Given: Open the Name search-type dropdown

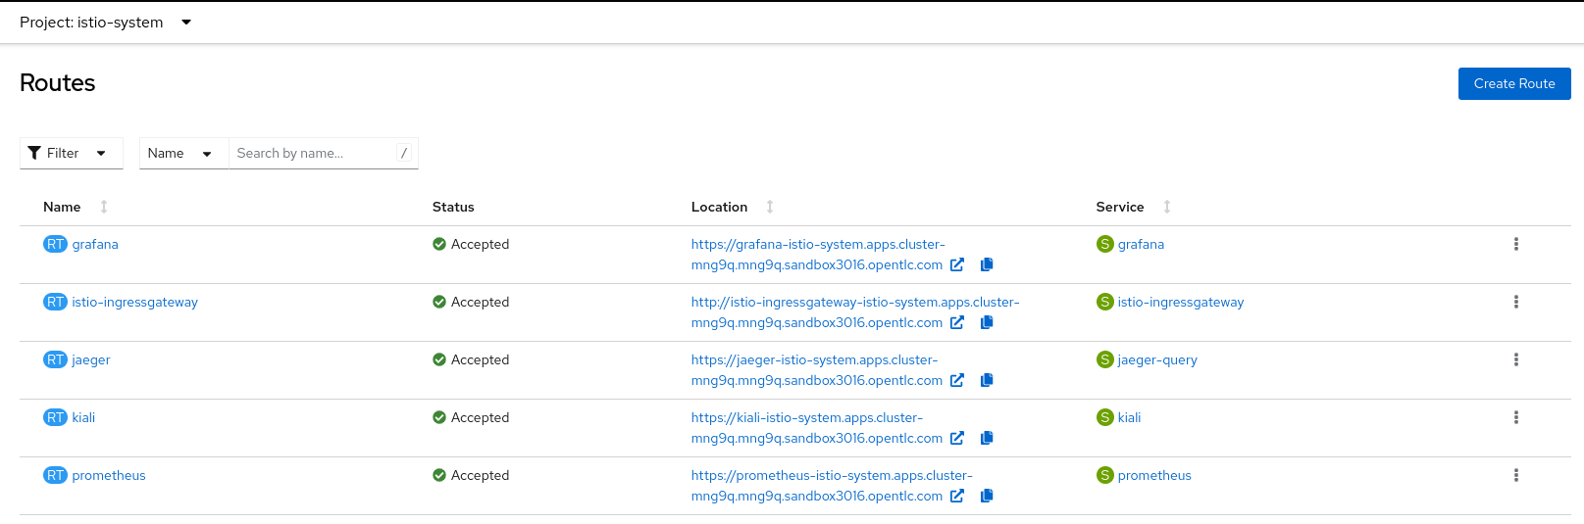Looking at the screenshot, I should 183,153.
